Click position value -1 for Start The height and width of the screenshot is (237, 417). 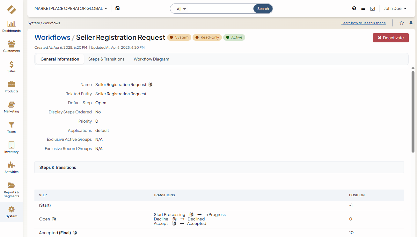[351, 205]
